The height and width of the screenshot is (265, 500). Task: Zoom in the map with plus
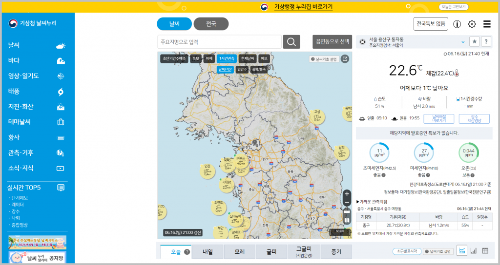(347, 194)
